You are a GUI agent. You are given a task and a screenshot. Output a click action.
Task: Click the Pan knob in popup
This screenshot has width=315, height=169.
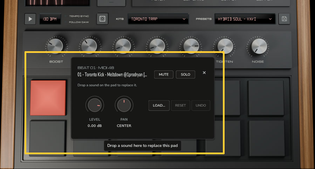coord(124,105)
